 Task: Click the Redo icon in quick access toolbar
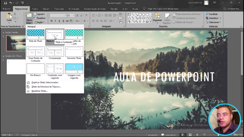17,3
